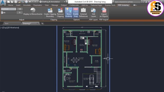The width and height of the screenshot is (164, 92).
Task: Add a new drawing tab with plus
Action: [x=42, y=24]
